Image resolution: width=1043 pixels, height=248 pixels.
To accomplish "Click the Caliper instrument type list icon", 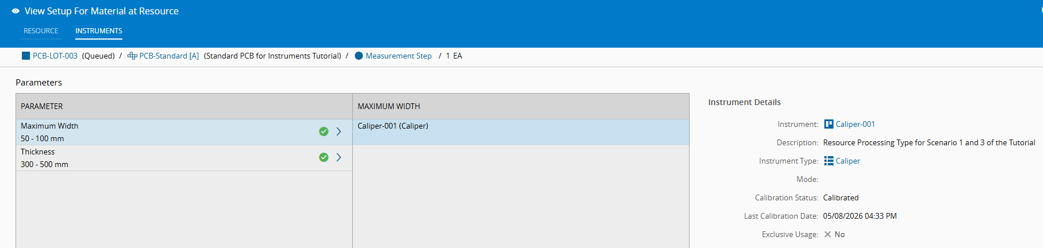I will pos(829,161).
